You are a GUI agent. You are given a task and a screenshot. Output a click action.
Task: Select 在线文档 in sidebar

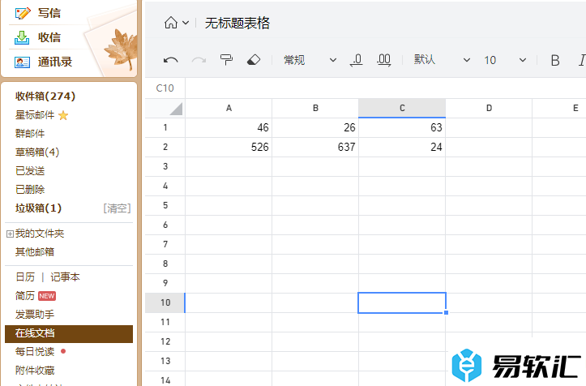click(35, 333)
